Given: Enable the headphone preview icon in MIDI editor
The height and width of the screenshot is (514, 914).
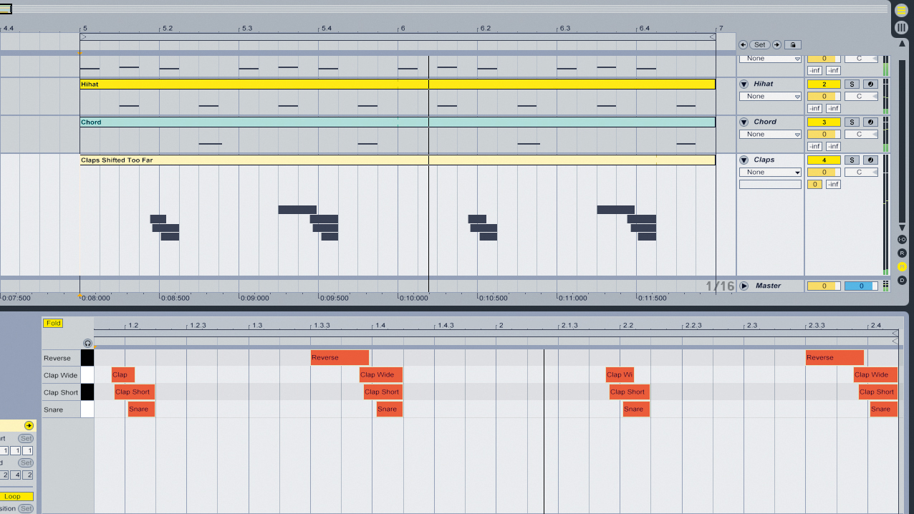Looking at the screenshot, I should pyautogui.click(x=87, y=344).
